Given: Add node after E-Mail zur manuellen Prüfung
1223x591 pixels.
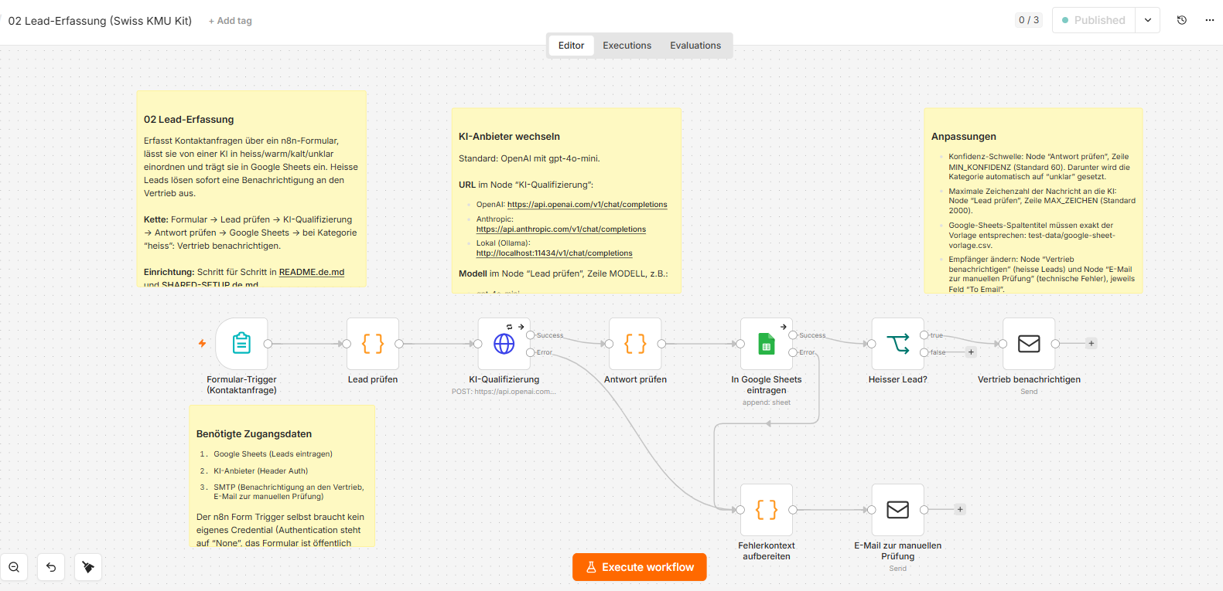Looking at the screenshot, I should [x=960, y=509].
